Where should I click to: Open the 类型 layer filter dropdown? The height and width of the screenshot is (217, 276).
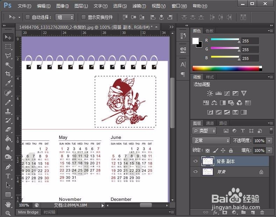204,131
